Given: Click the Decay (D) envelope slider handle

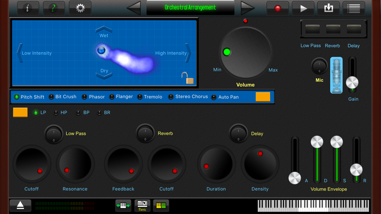Looking at the screenshot, I should tap(317, 142).
